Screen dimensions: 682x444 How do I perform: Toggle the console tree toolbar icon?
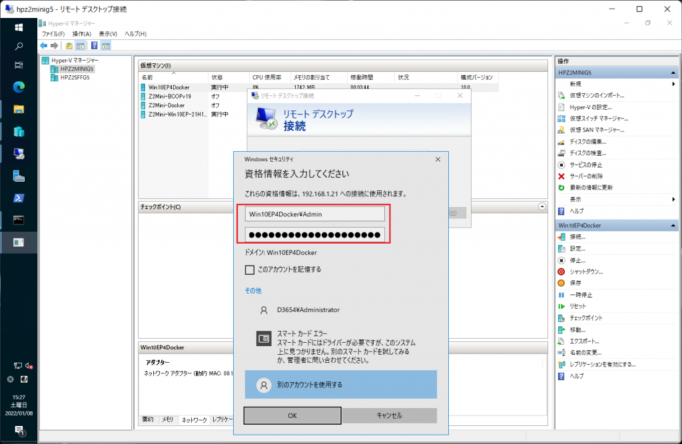81,46
